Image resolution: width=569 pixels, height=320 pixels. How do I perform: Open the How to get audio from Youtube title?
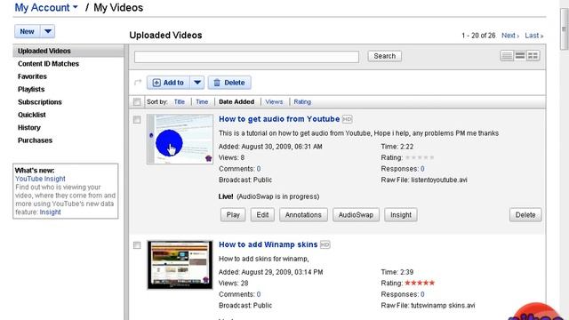point(279,119)
